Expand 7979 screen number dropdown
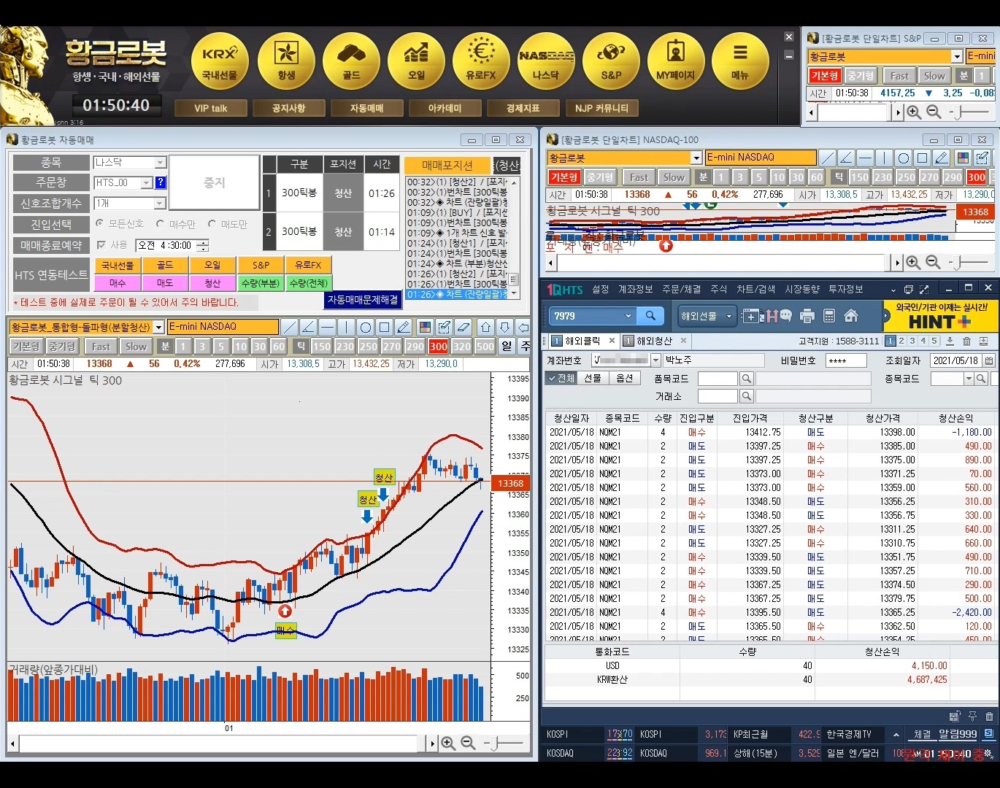Screen dimensions: 1000x788 point(628,316)
